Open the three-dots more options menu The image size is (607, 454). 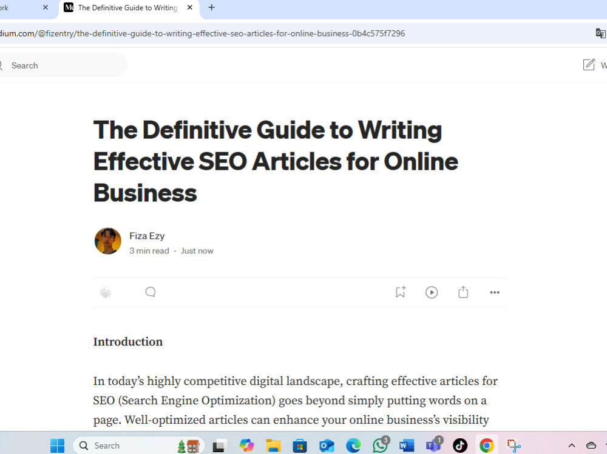click(x=494, y=292)
